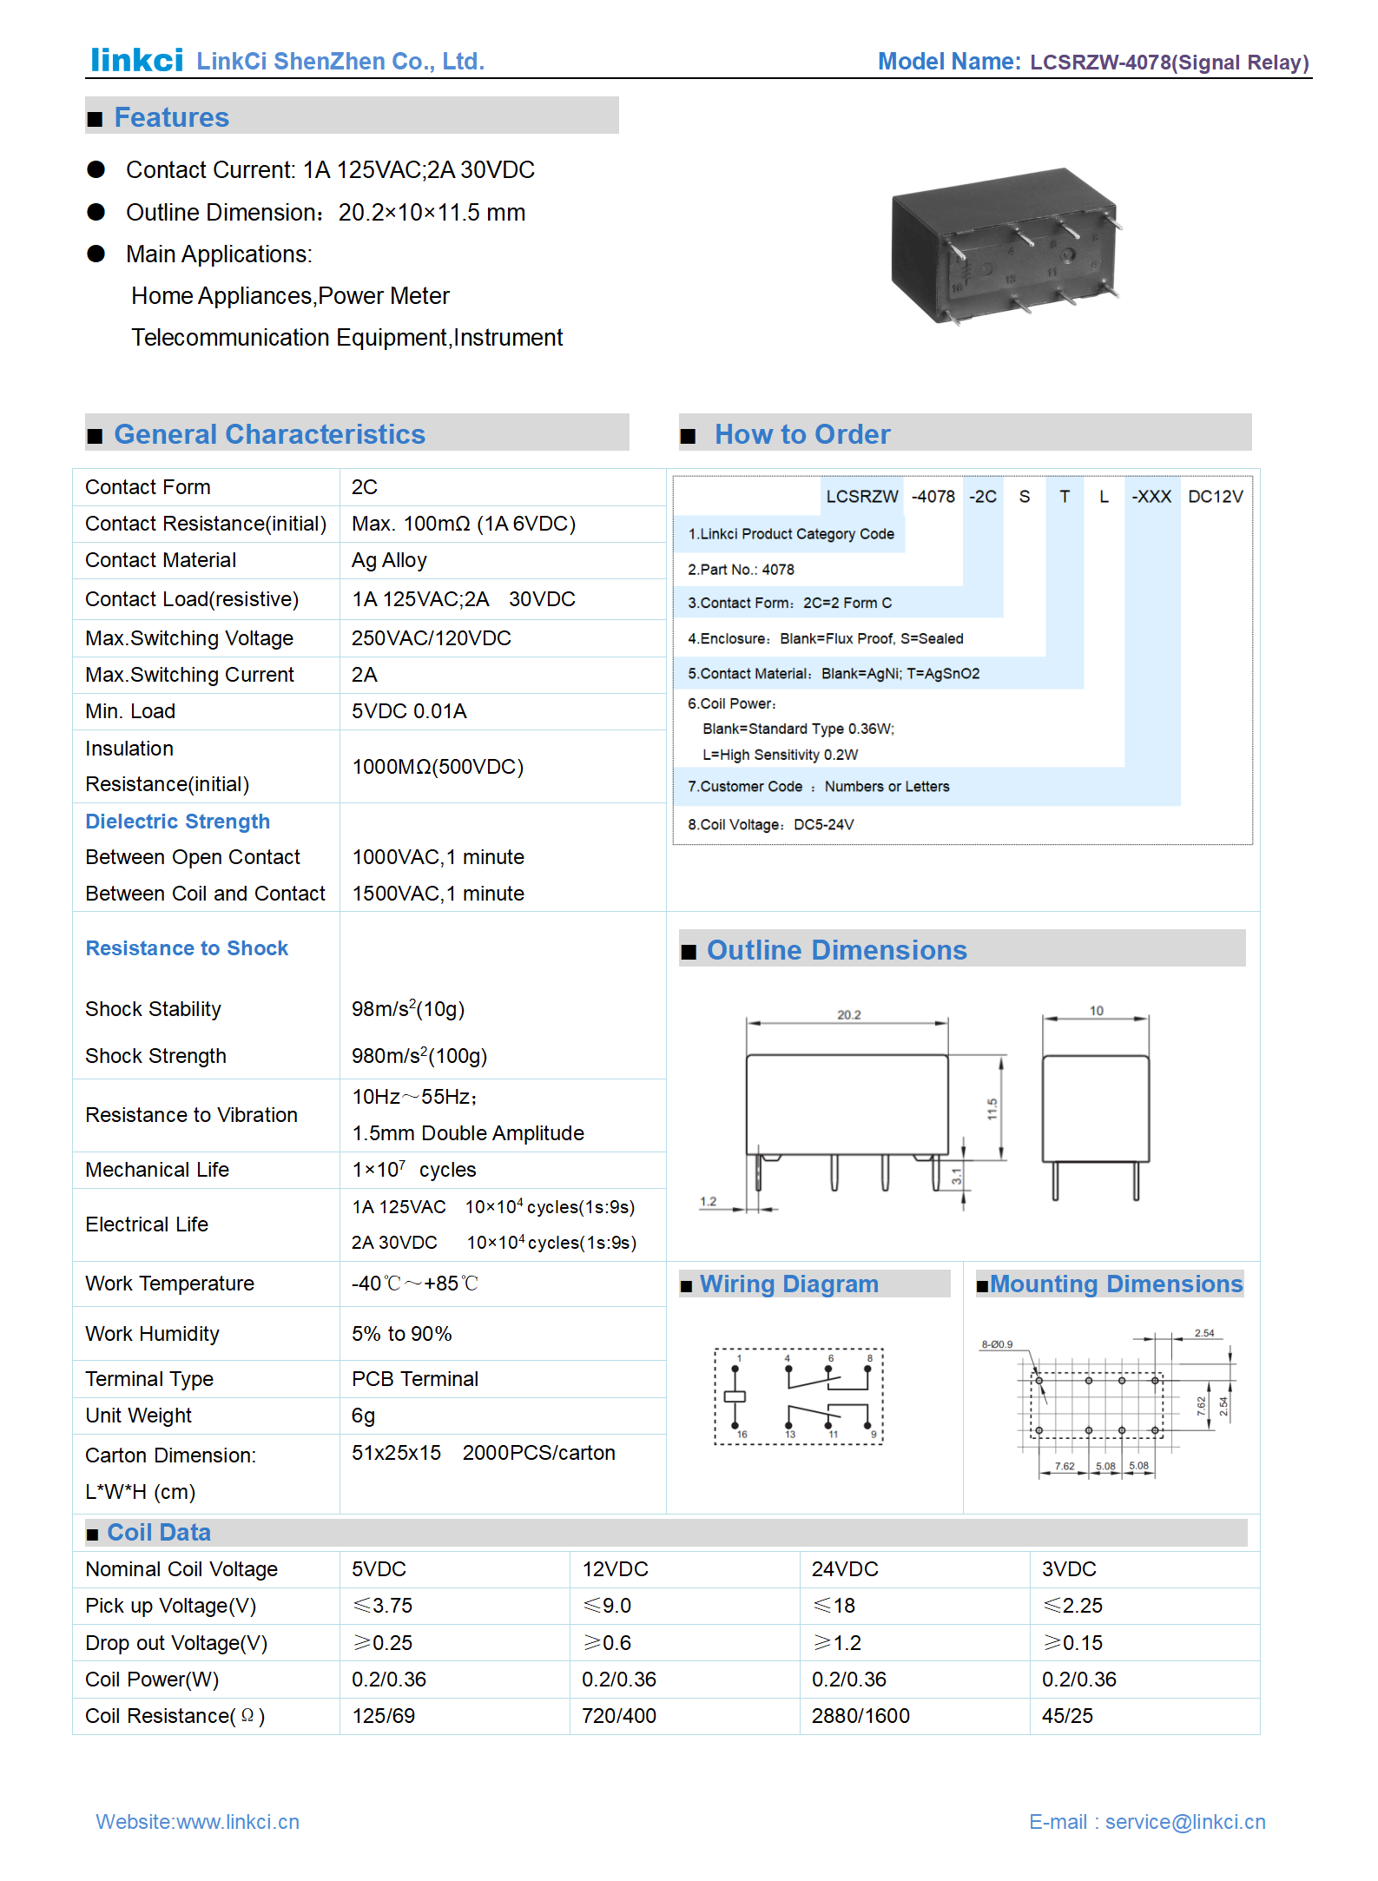Click the Coil Data section heading
This screenshot has width=1378, height=1881.
coord(159,1532)
